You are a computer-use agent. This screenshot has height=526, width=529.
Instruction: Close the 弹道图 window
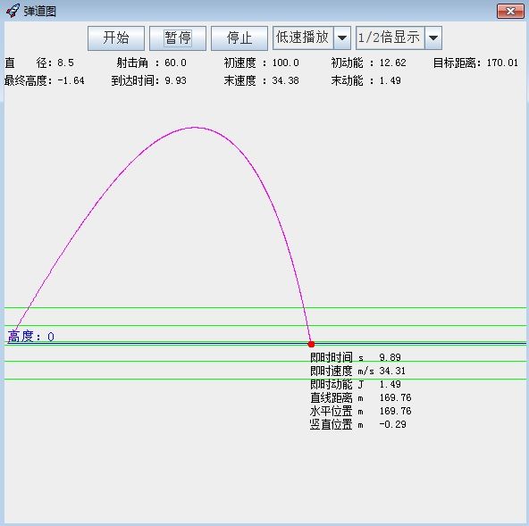click(510, 11)
